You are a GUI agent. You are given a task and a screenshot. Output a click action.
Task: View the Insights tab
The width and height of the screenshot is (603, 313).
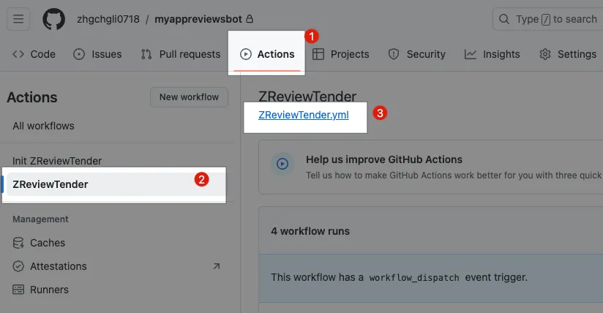(492, 54)
